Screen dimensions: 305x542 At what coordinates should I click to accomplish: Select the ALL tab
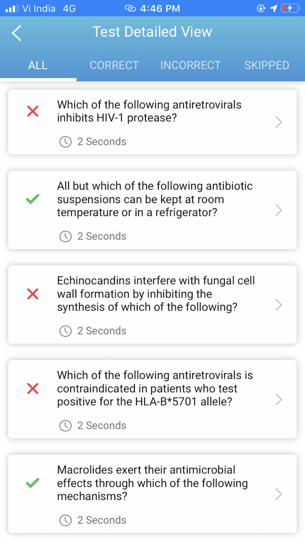pos(38,65)
